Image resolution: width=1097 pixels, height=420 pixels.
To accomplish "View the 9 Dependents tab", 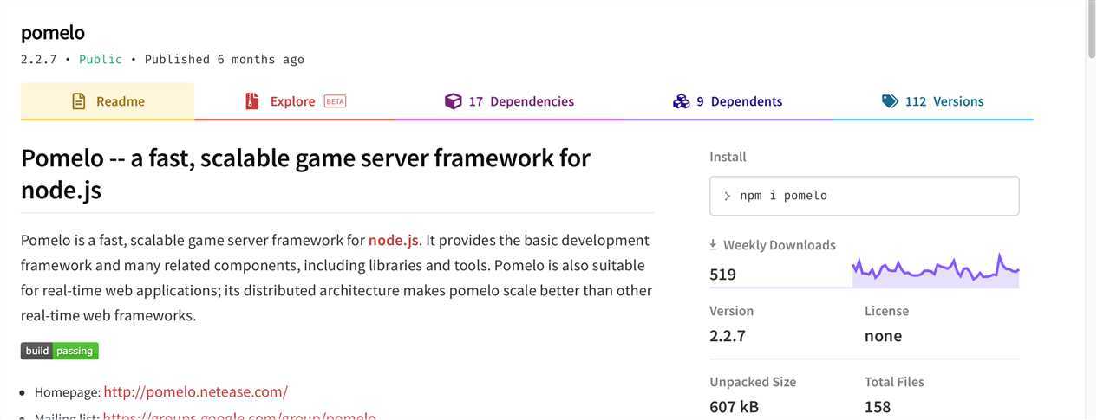I will pos(728,101).
